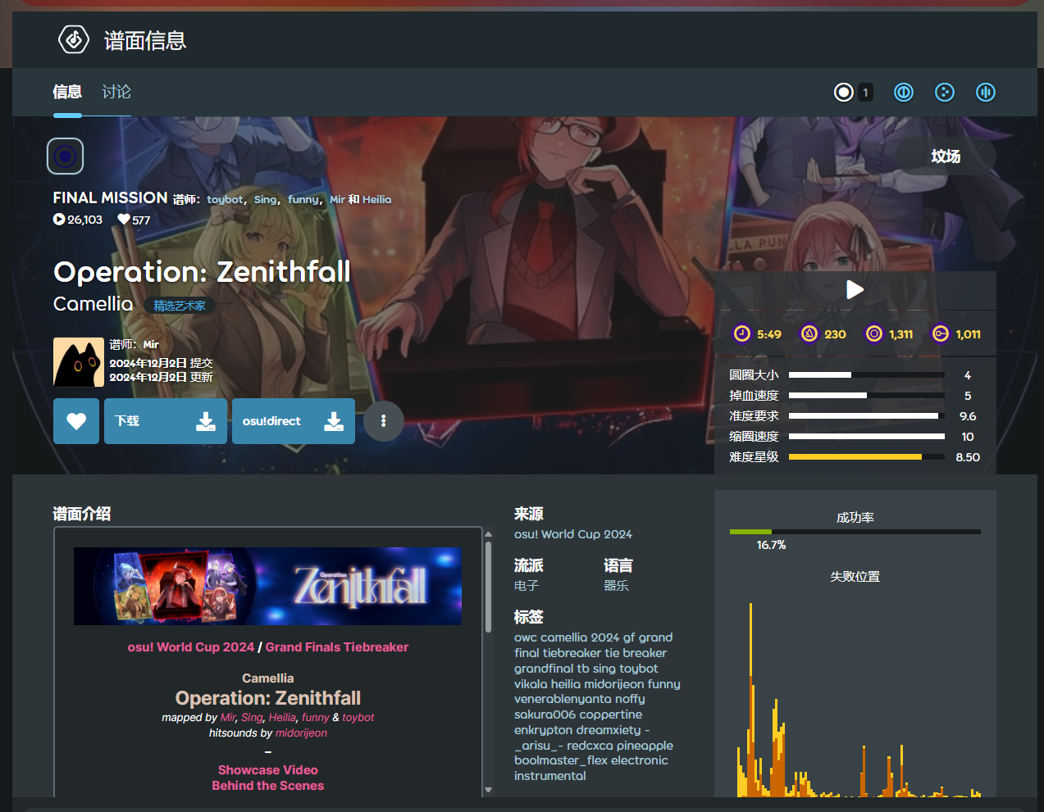Click the enkrypton tag
The image size is (1044, 812).
coord(542,730)
